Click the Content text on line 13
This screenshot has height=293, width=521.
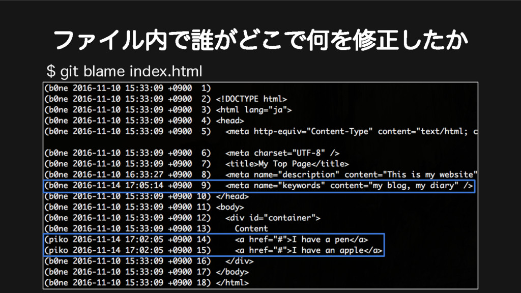(251, 228)
